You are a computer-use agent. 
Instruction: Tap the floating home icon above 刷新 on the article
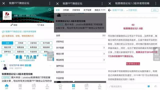[x=157, y=50]
